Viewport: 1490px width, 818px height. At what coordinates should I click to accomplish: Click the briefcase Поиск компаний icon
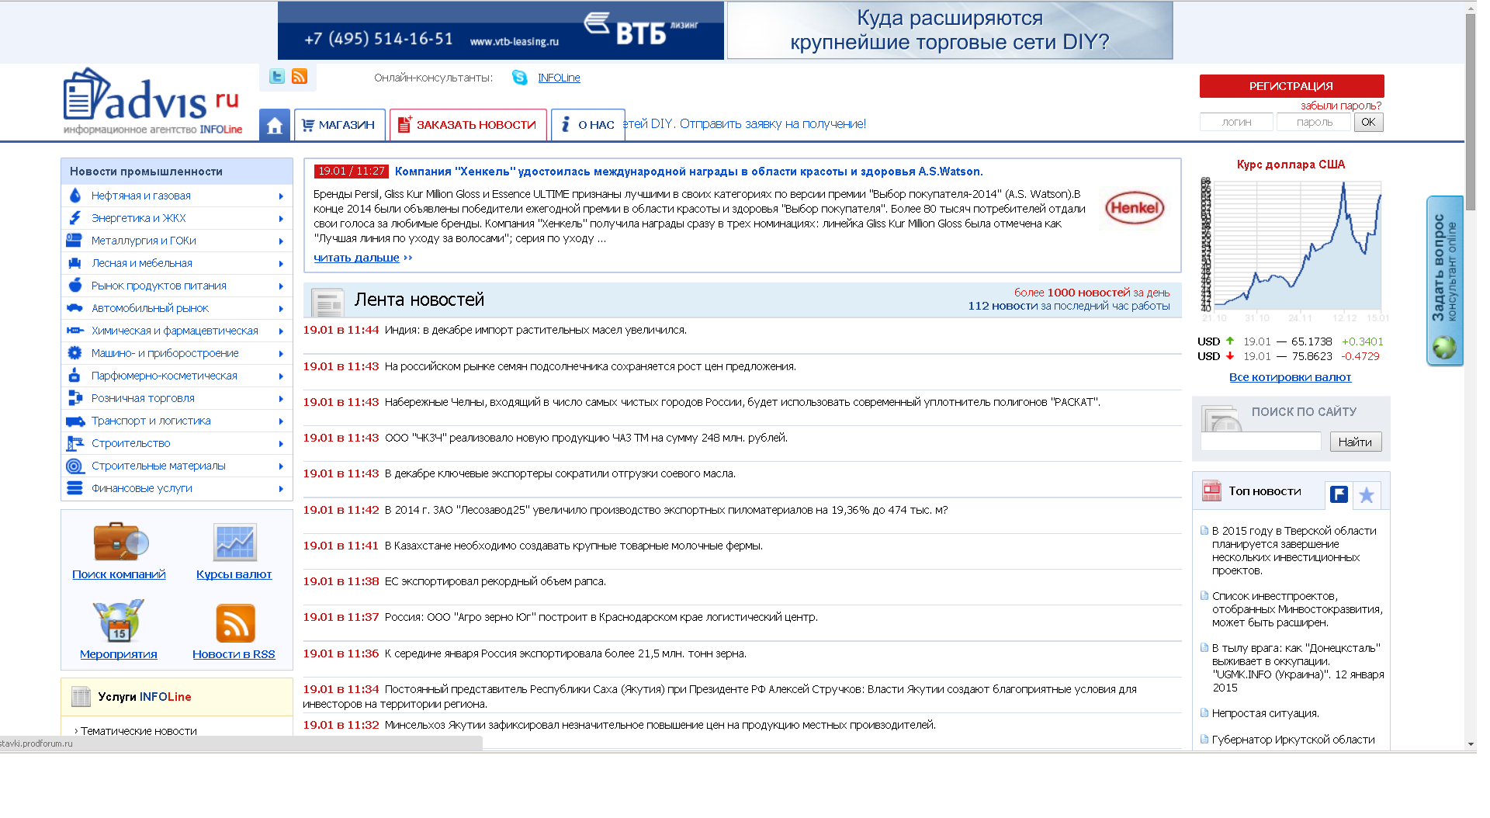coord(120,542)
